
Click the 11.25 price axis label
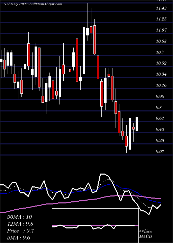161,19
